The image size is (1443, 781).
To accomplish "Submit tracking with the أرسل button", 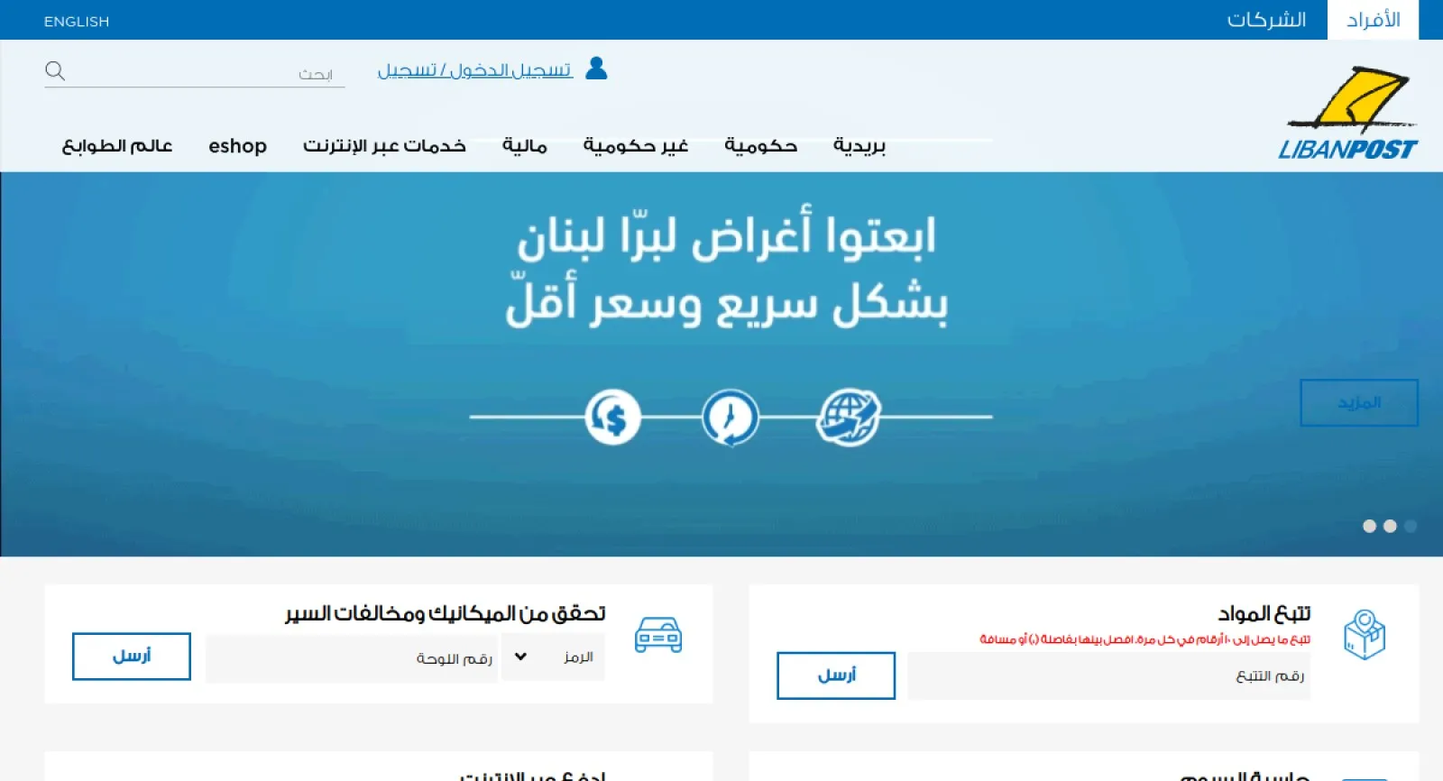I will (x=835, y=675).
